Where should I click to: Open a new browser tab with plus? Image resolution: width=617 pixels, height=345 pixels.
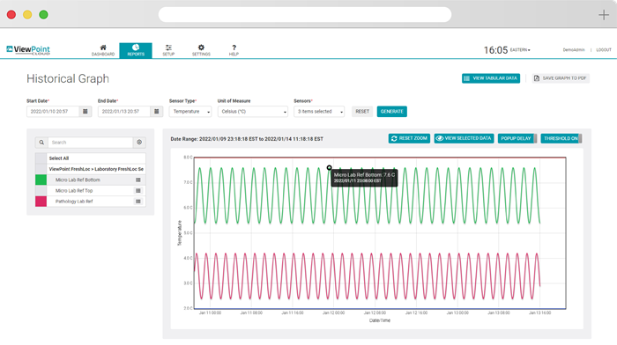[x=604, y=15]
